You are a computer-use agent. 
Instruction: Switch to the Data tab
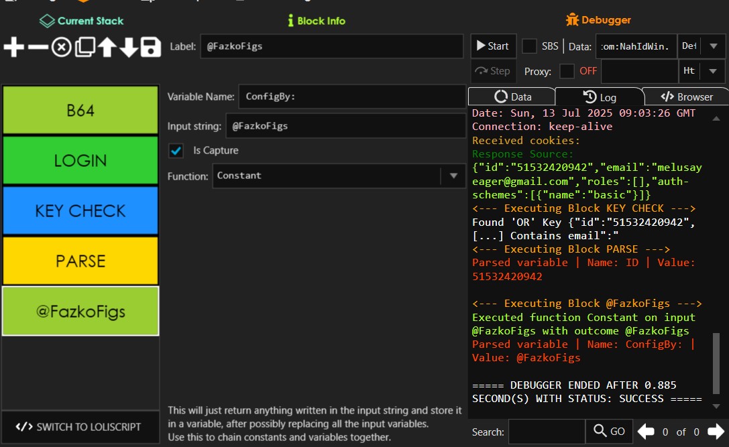(x=512, y=97)
